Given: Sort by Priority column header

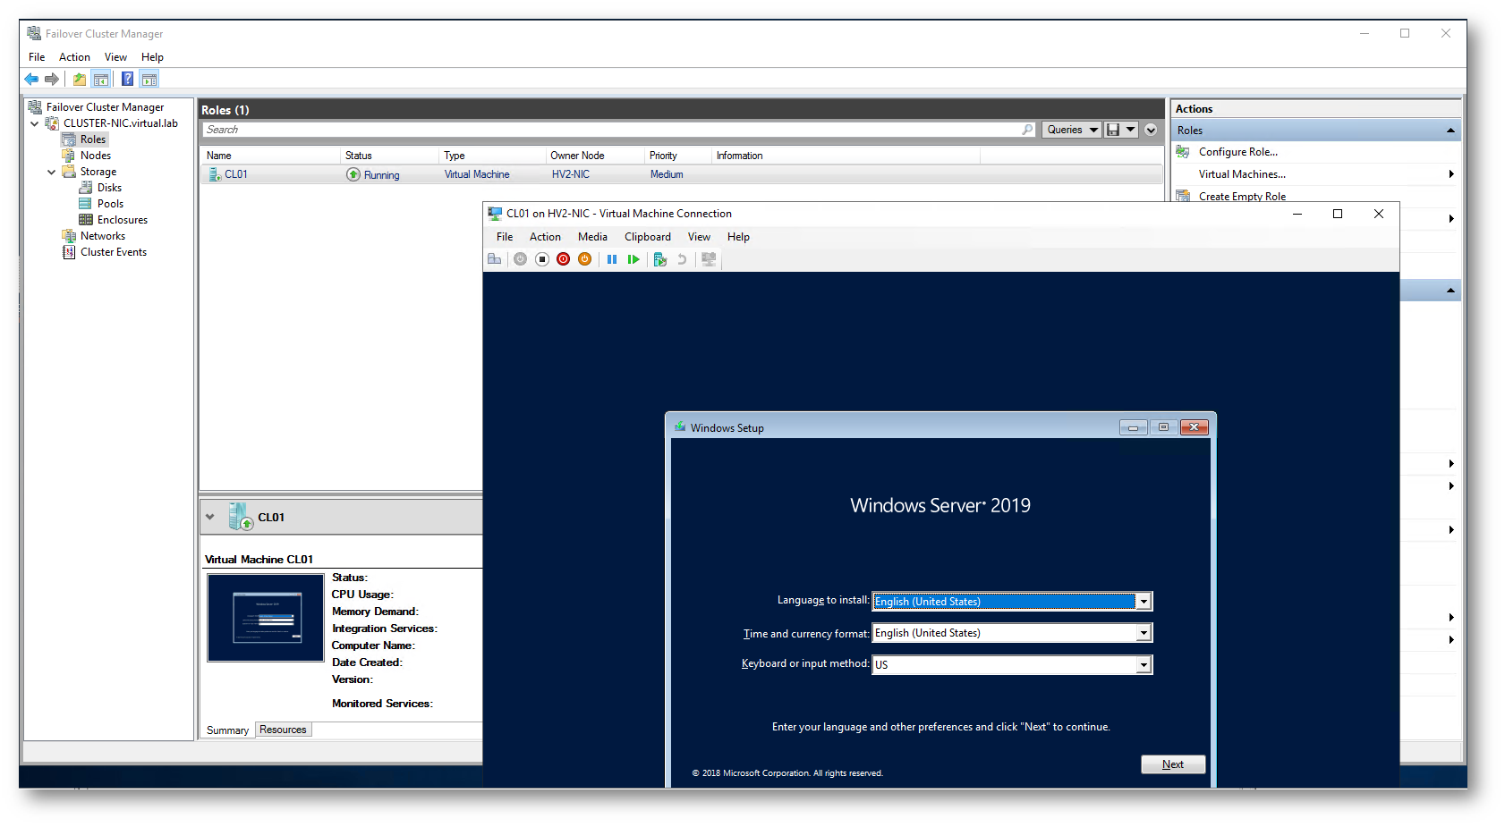Looking at the screenshot, I should point(679,156).
